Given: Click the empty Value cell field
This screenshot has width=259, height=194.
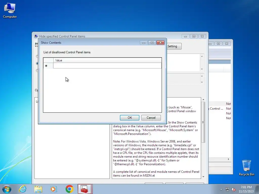Looking at the screenshot, I should click(107, 66).
